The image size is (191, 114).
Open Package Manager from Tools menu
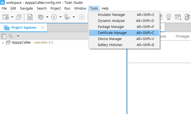[x=124, y=27]
